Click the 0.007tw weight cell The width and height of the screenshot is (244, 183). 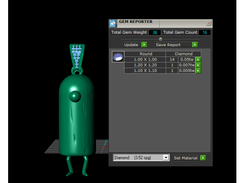coord(187,65)
